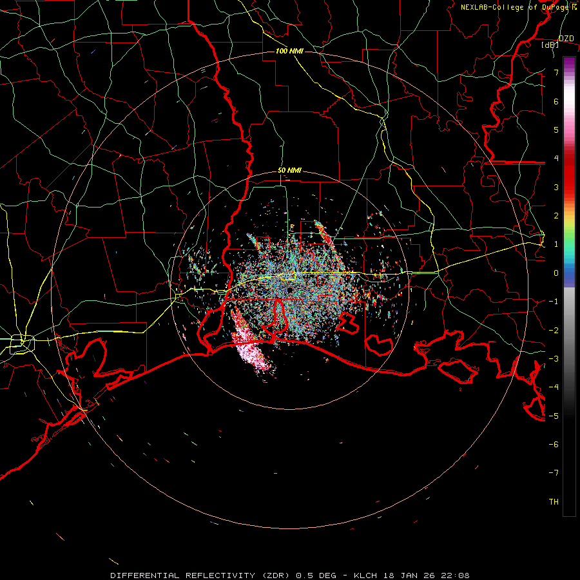Click the NEXLAB-College of DuPage credit text
Screen dimensions: 580x580
(x=514, y=7)
